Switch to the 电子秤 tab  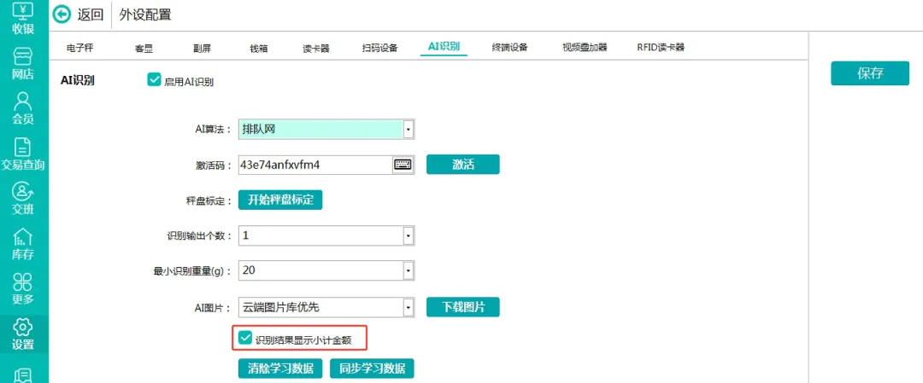(x=79, y=48)
